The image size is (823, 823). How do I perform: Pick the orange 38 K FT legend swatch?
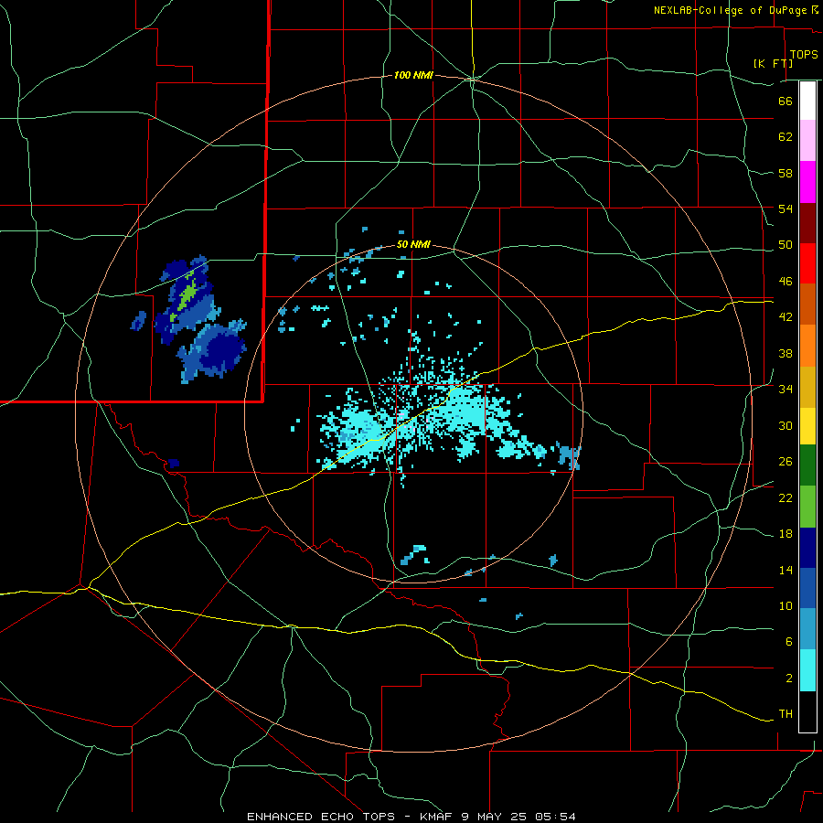click(807, 346)
